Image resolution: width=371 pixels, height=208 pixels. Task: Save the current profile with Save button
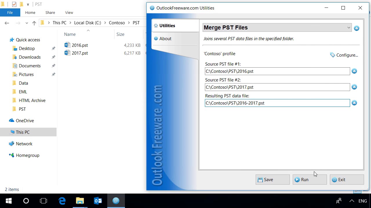pos(272,180)
